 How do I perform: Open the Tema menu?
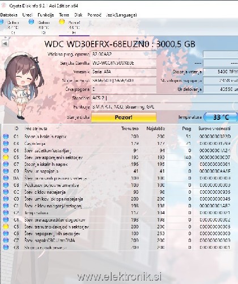pos(64,15)
